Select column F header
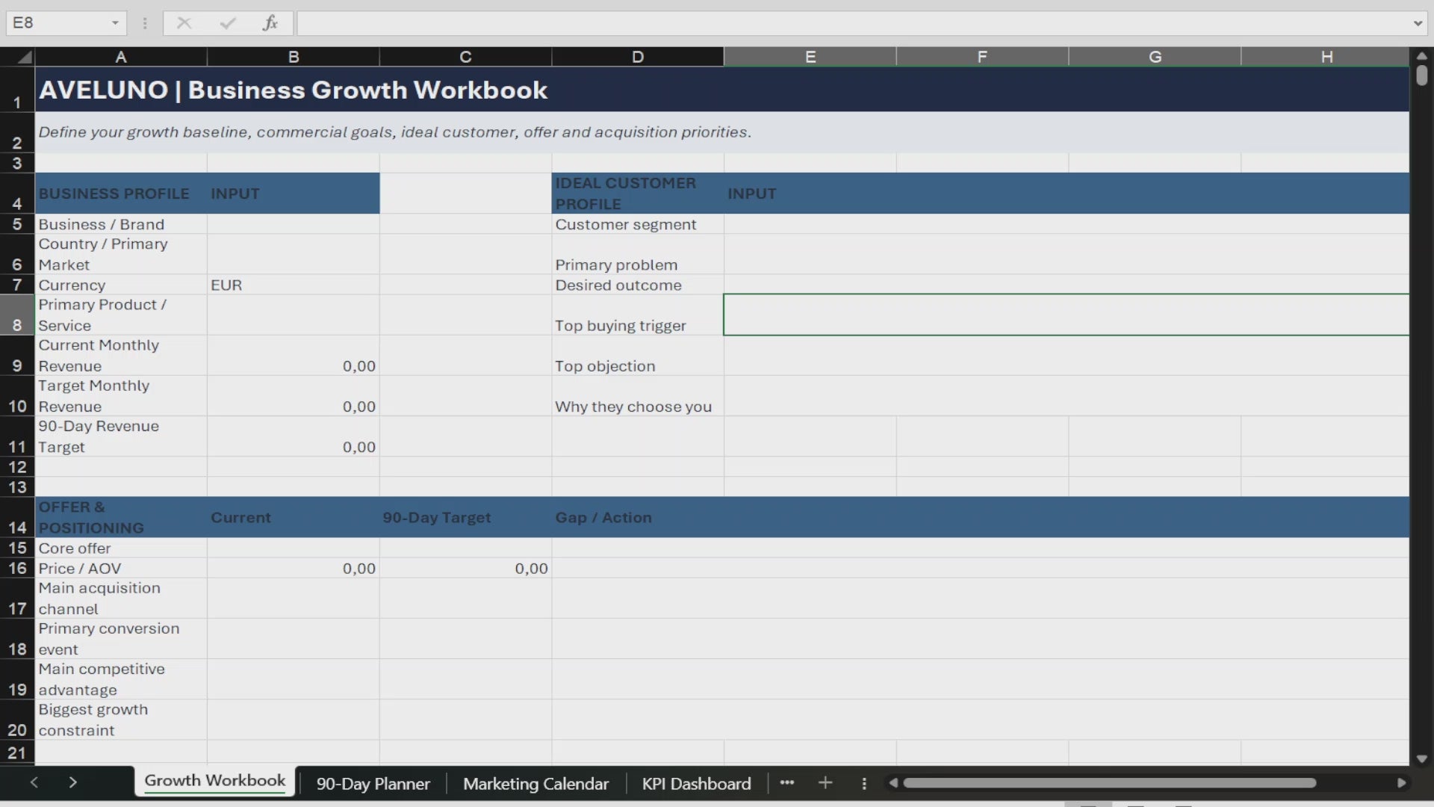The width and height of the screenshot is (1434, 807). pyautogui.click(x=982, y=57)
